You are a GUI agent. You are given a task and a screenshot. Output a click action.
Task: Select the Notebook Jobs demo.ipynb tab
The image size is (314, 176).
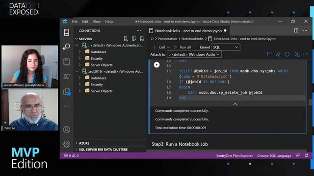coord(188,31)
